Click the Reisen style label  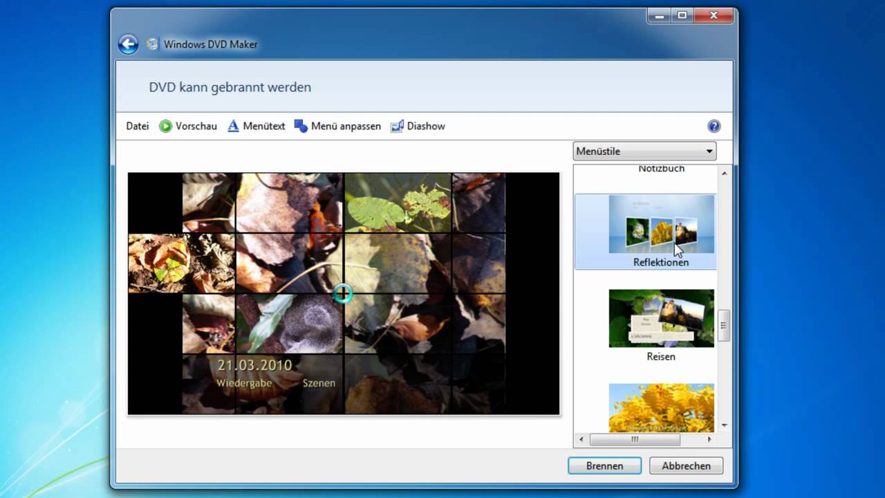click(x=661, y=356)
